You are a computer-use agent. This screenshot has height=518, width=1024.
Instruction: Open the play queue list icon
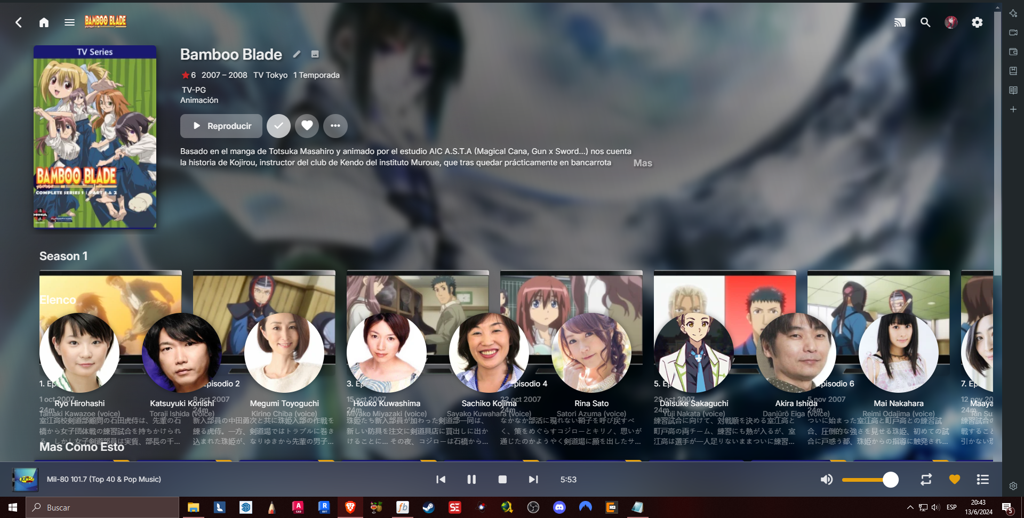click(983, 479)
